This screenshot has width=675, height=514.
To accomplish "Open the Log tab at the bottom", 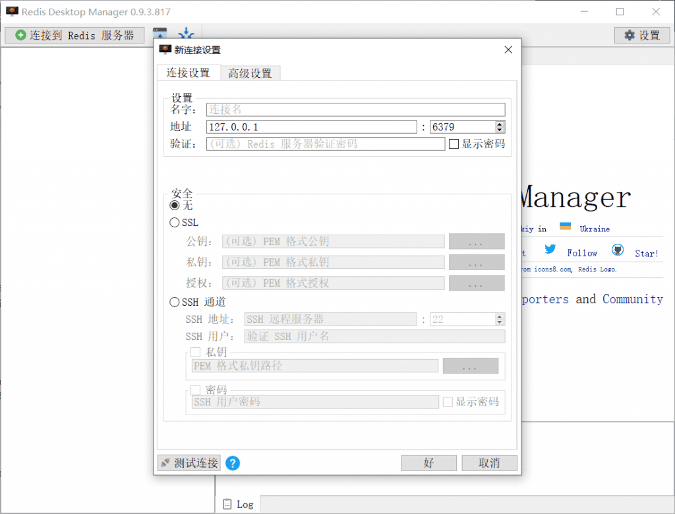I will point(237,504).
